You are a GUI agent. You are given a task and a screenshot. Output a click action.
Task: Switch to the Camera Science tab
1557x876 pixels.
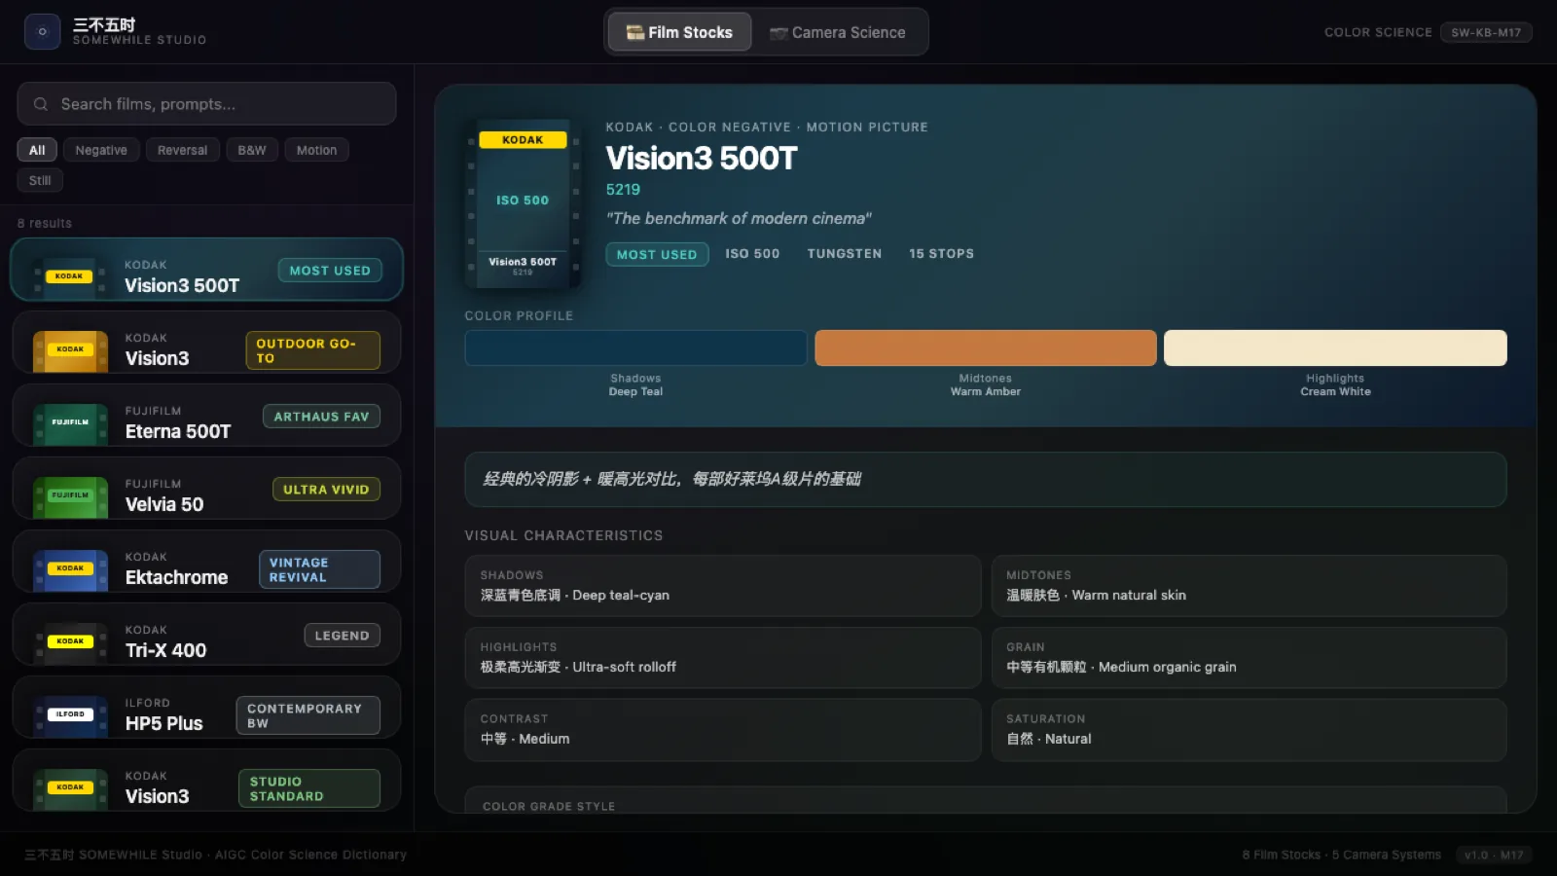tap(838, 32)
